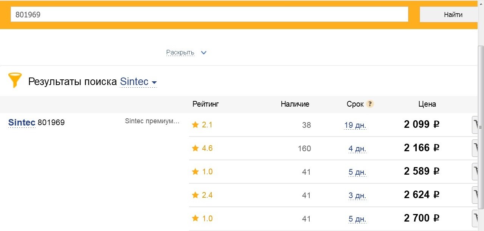The image size is (484, 231).
Task: Click delivery term 3 дн.
Action: pos(357,195)
